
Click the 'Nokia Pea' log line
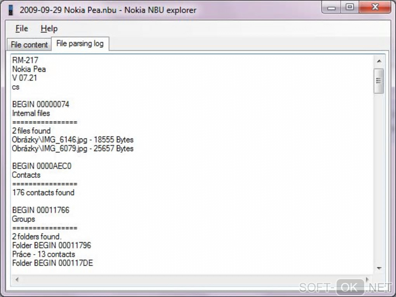pyautogui.click(x=29, y=69)
